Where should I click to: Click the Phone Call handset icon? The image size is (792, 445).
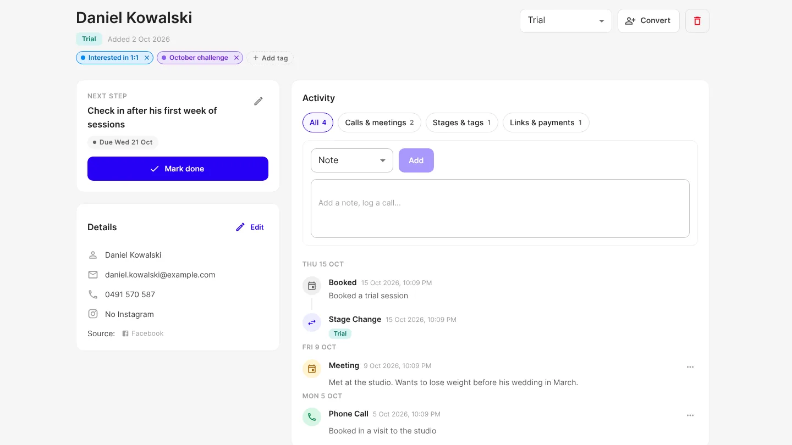[x=312, y=417]
